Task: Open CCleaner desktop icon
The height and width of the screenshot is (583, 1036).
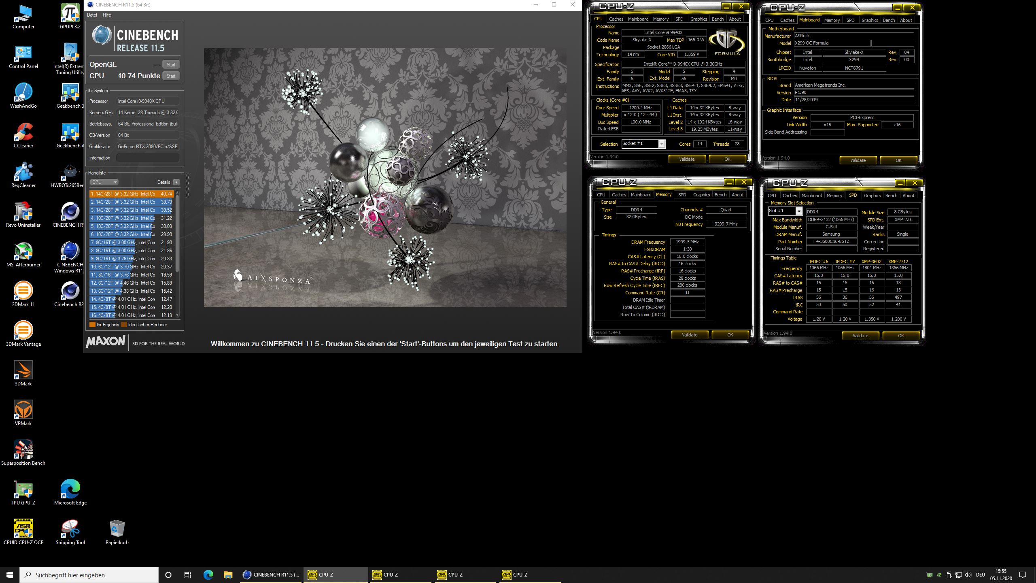Action: coord(23,136)
